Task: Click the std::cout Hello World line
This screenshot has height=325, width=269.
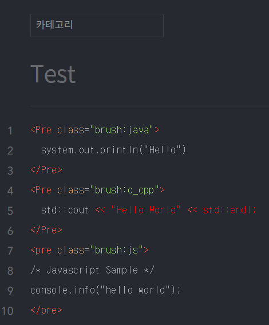Action: coord(148,210)
